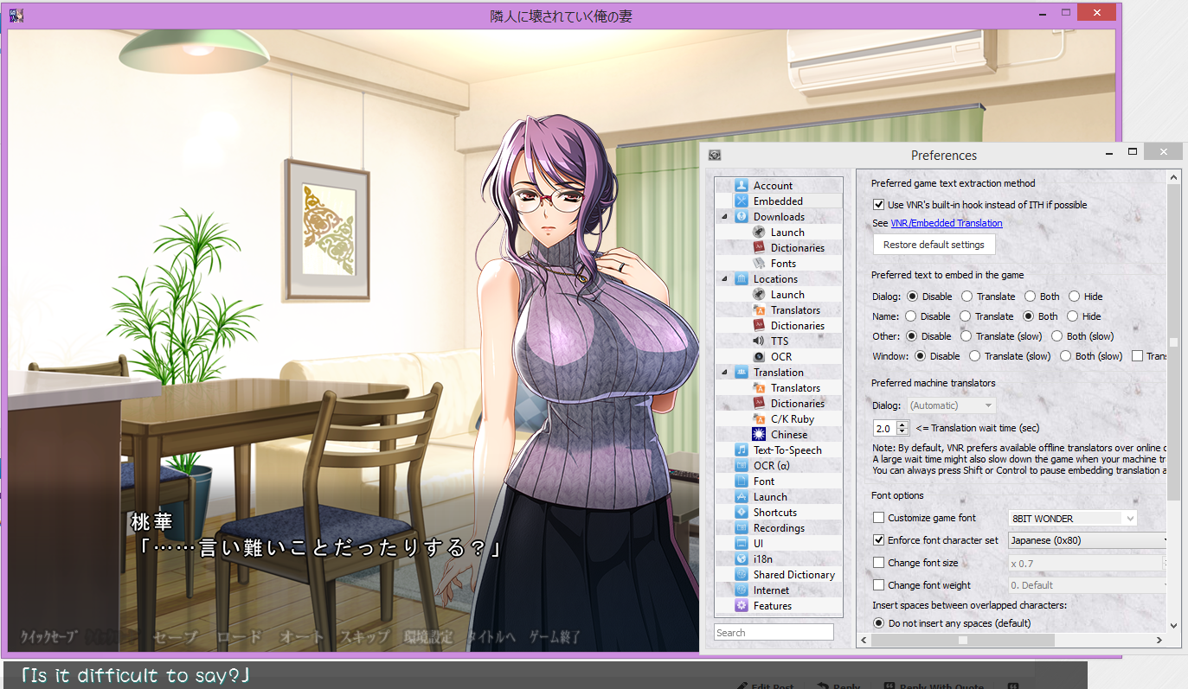Click the ロード (Load) game menu item

click(239, 637)
